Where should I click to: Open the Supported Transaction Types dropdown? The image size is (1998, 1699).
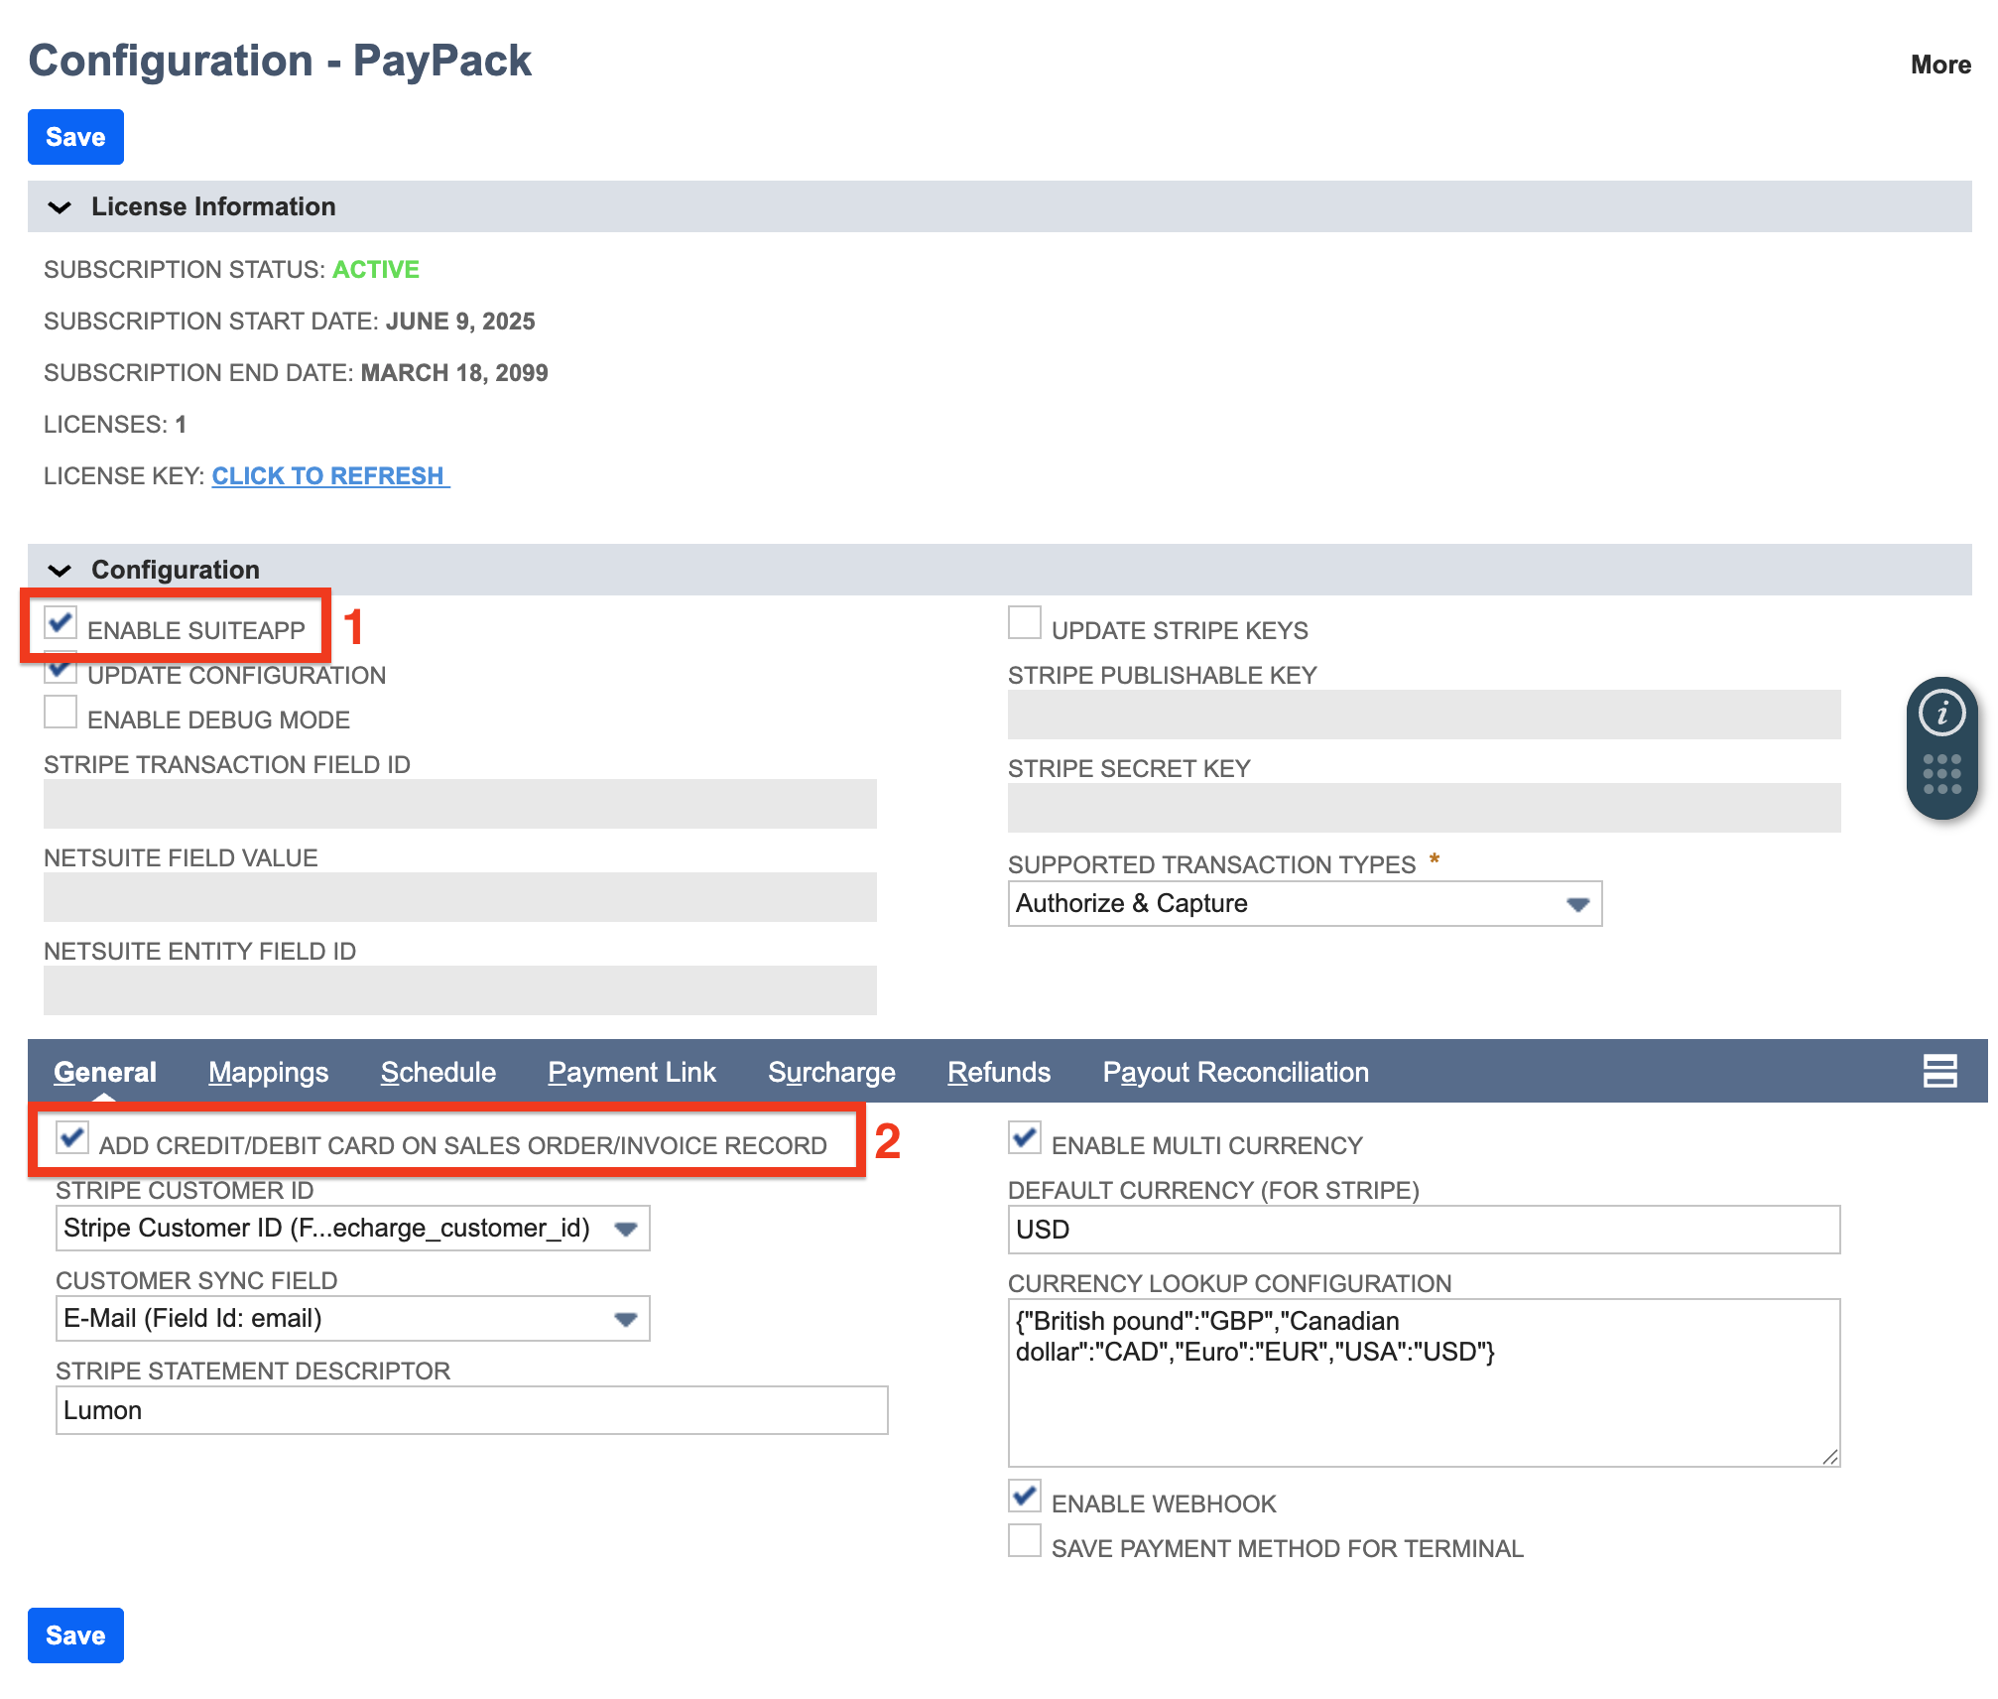point(1305,904)
